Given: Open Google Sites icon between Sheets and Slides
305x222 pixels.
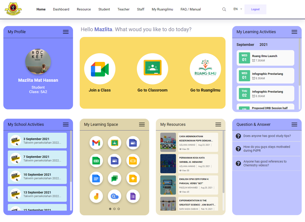Looking at the screenshot, I should click(114, 161).
